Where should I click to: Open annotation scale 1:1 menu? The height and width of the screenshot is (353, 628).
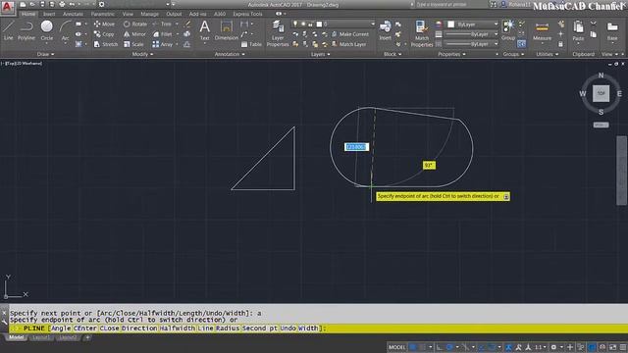pos(541,347)
